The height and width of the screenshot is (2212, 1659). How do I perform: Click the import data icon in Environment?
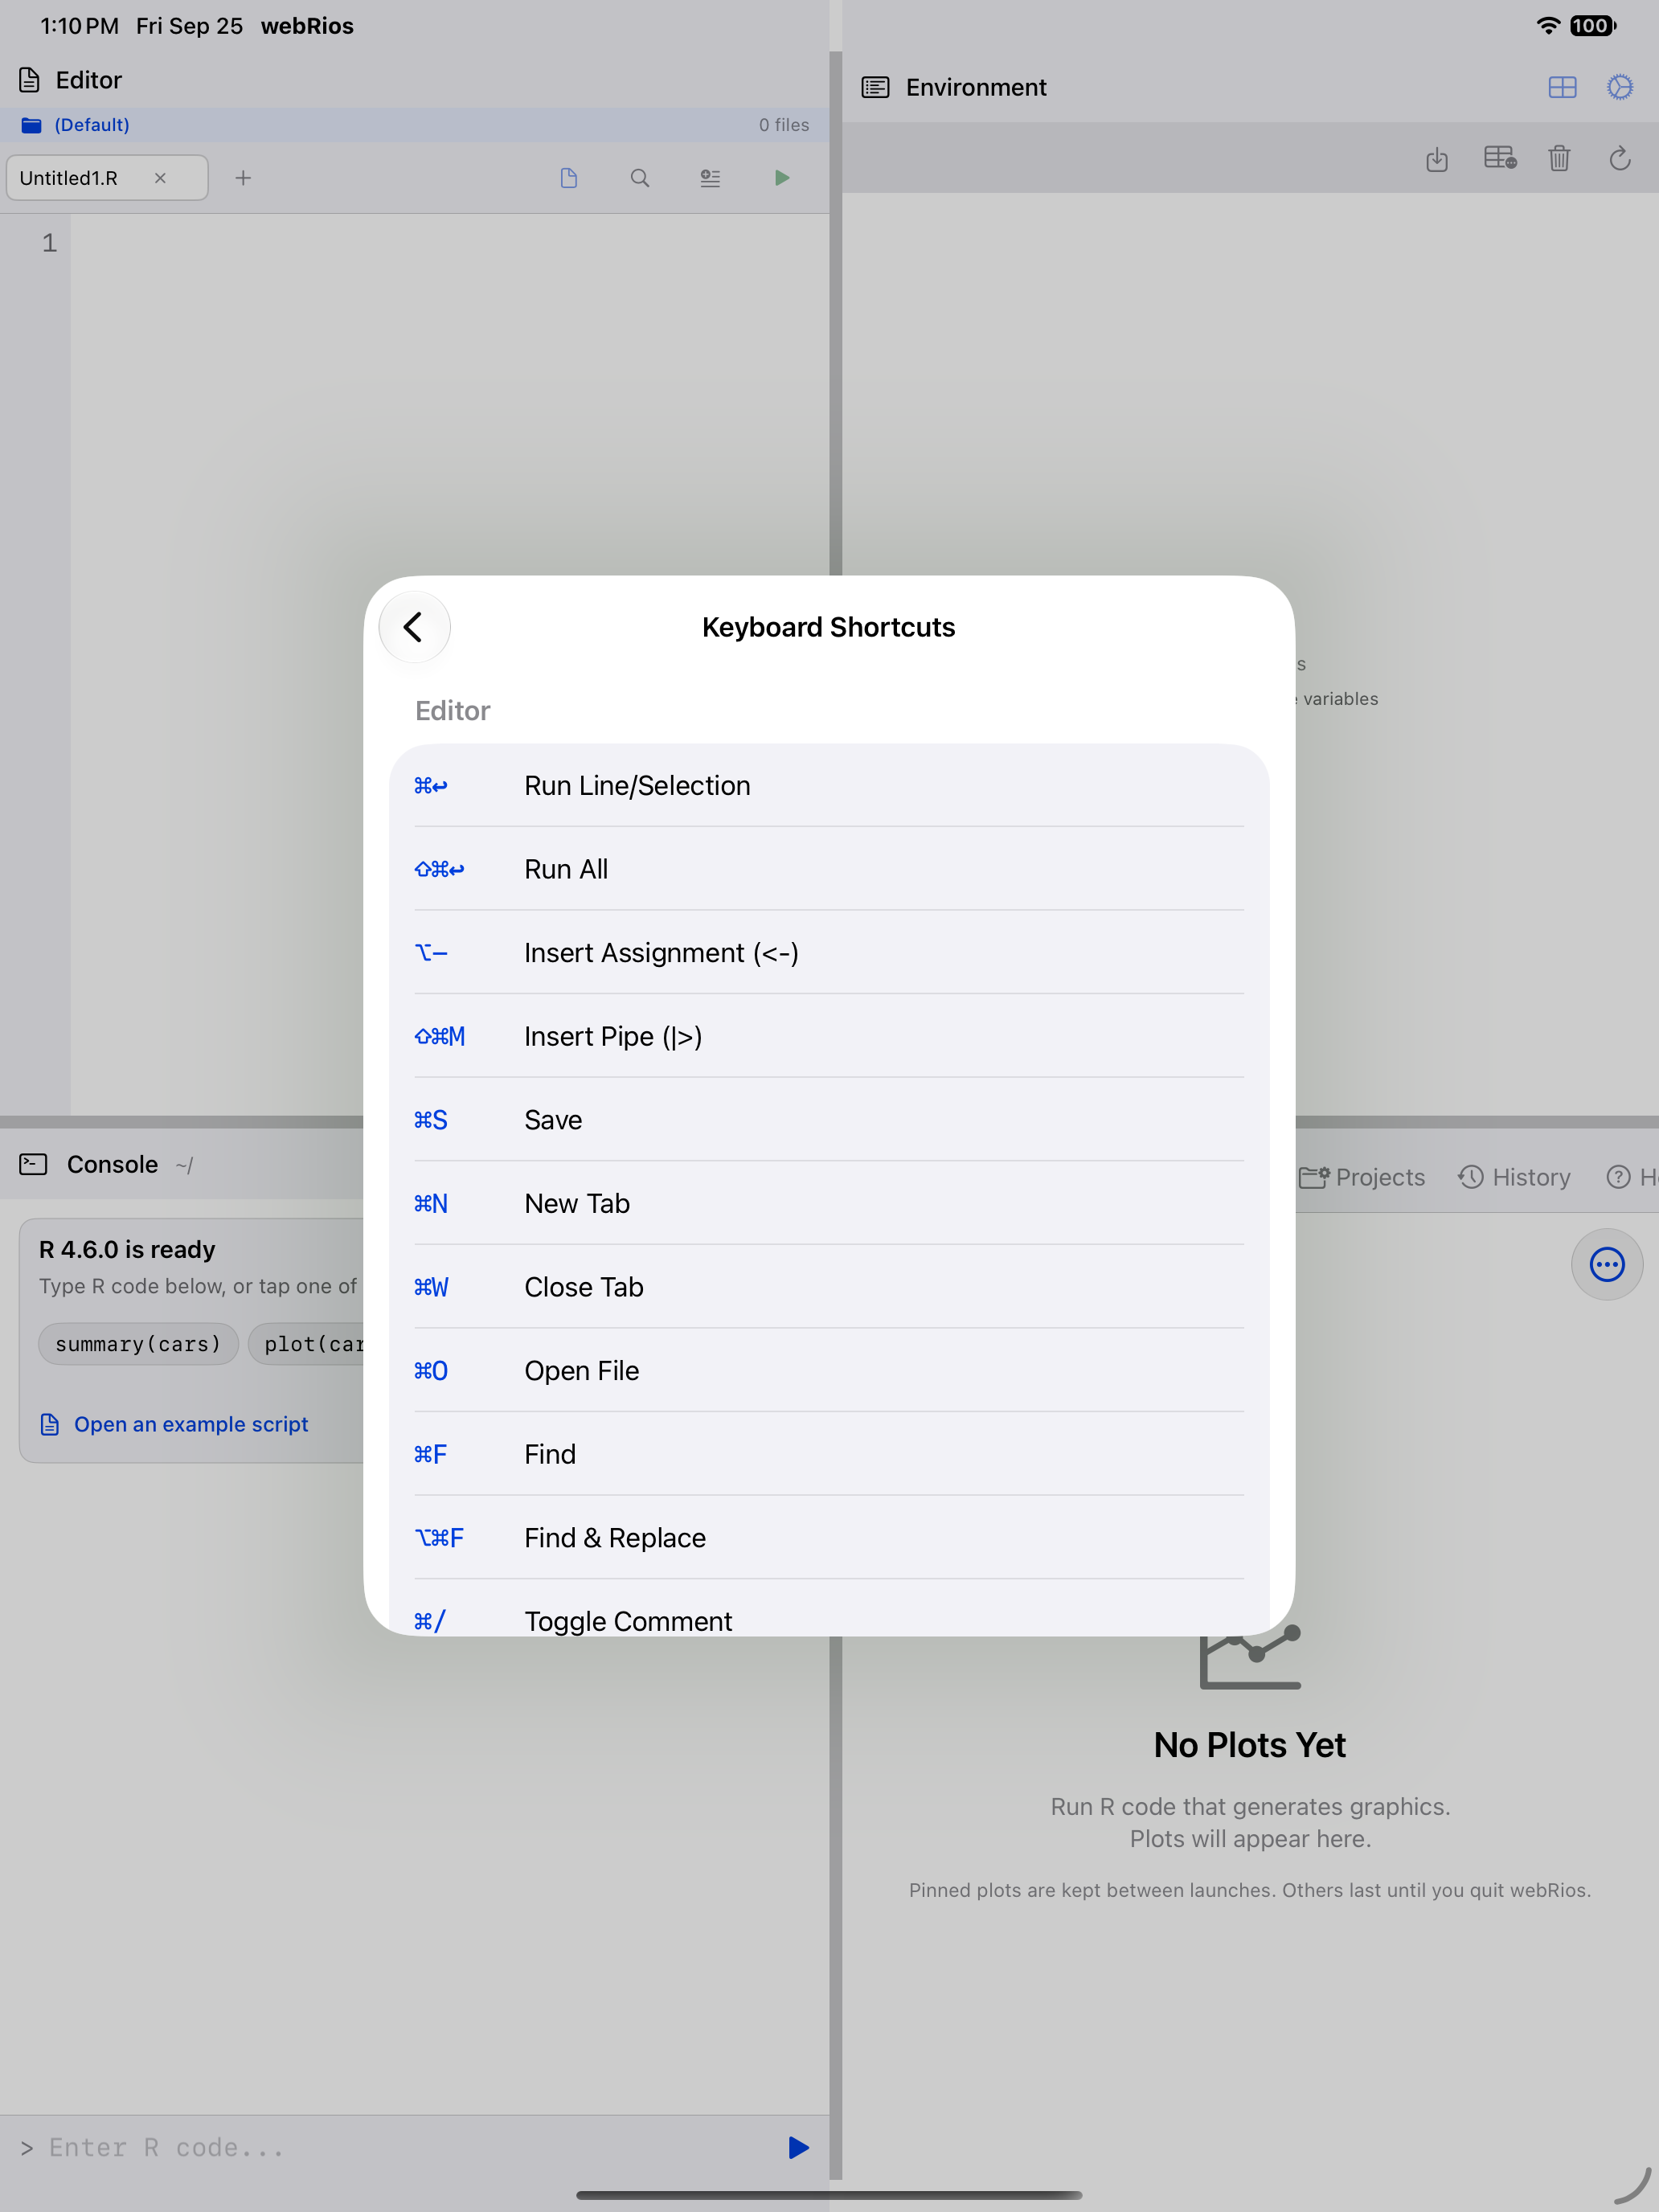pos(1437,158)
